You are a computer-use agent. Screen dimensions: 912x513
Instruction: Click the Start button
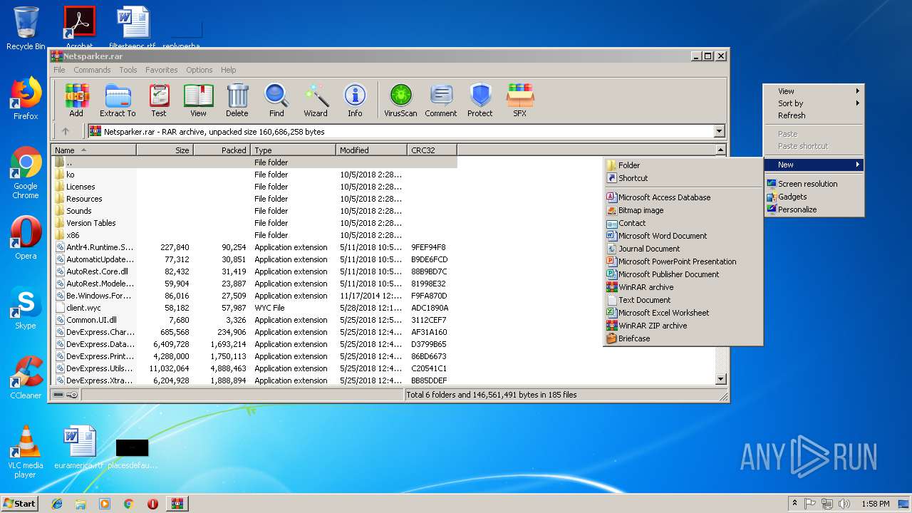tap(20, 504)
